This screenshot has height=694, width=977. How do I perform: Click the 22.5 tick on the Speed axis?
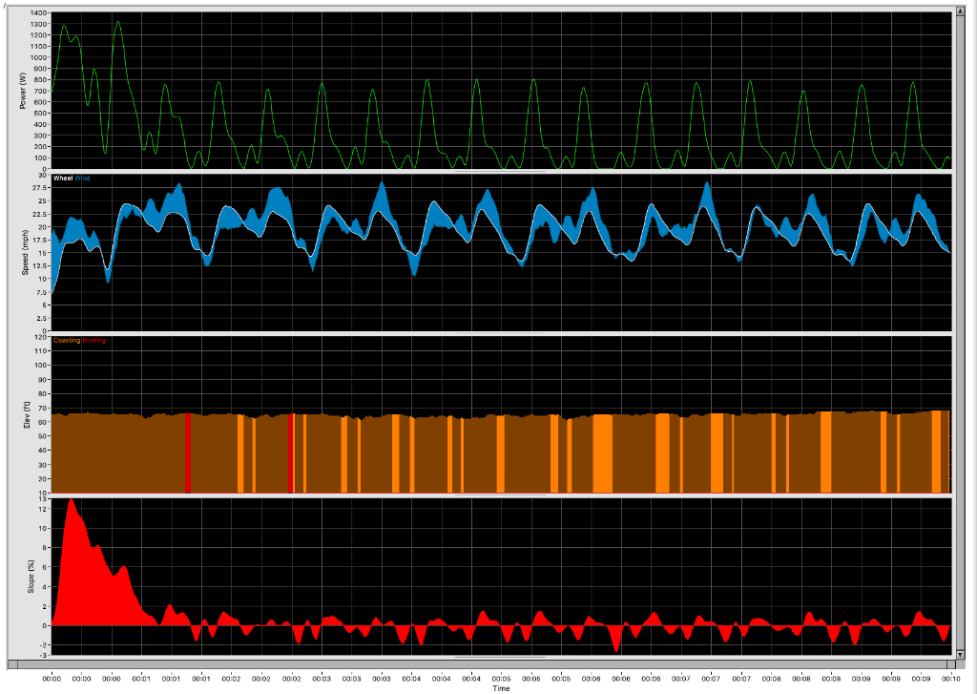40,214
